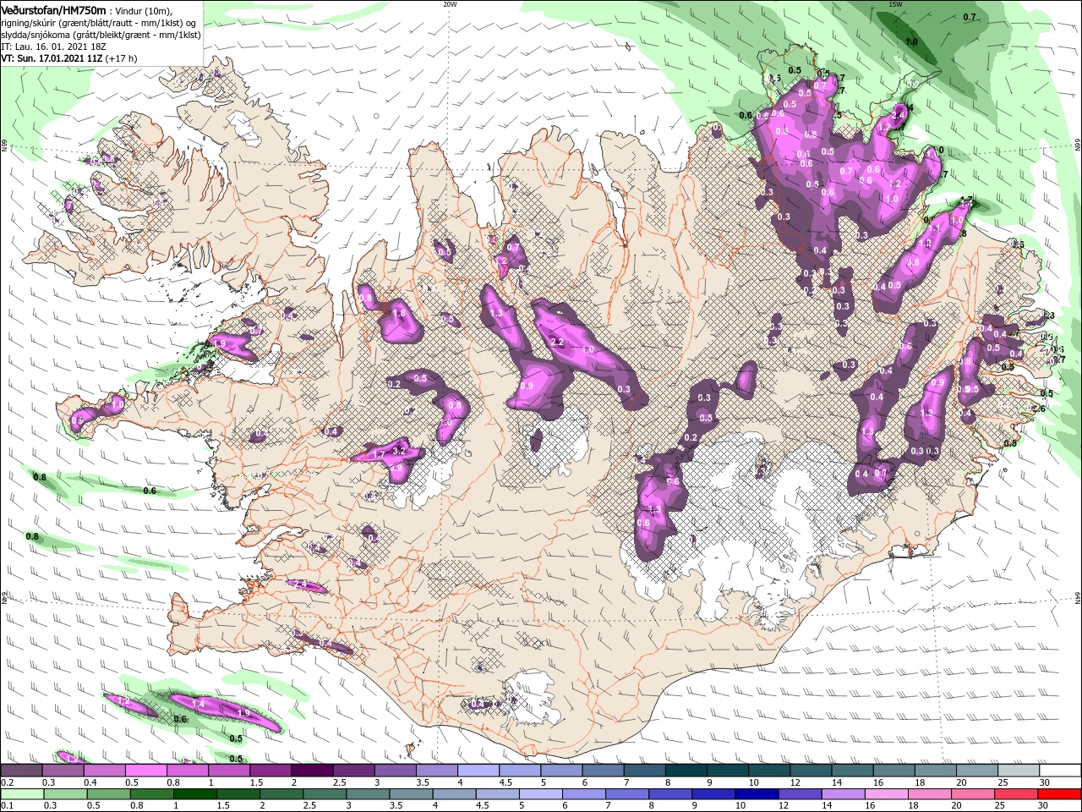The image size is (1082, 812).
Task: Click the 'rigning/skúrir' legend description line
Action: click(x=99, y=23)
